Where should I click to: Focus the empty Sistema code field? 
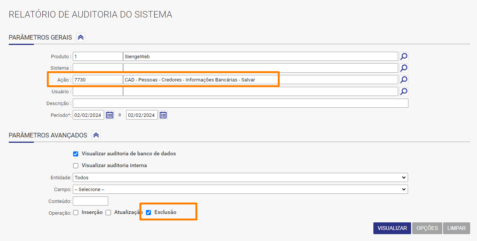click(x=98, y=68)
